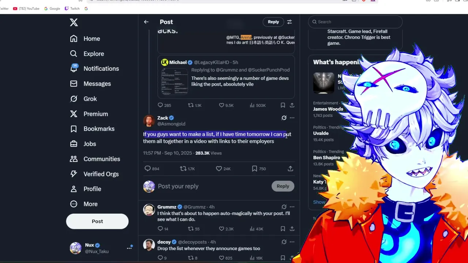468x263 pixels.
Task: Open YouTube bookmark in browser bar
Action: [26, 8]
